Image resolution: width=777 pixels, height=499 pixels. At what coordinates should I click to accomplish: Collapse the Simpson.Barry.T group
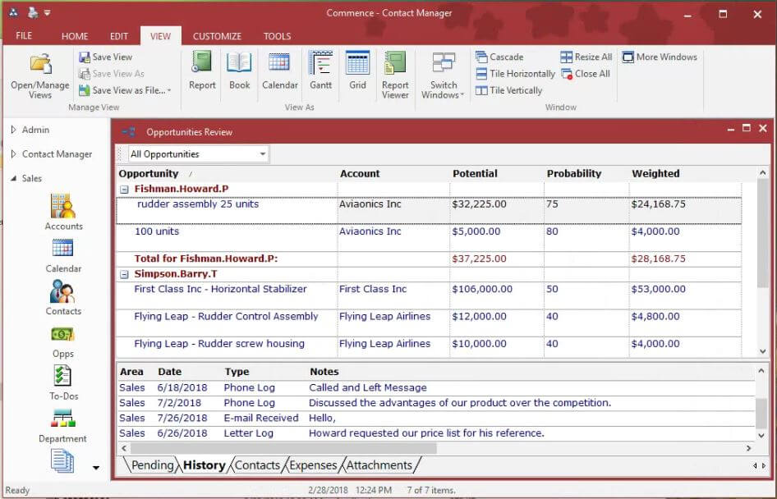tap(124, 274)
